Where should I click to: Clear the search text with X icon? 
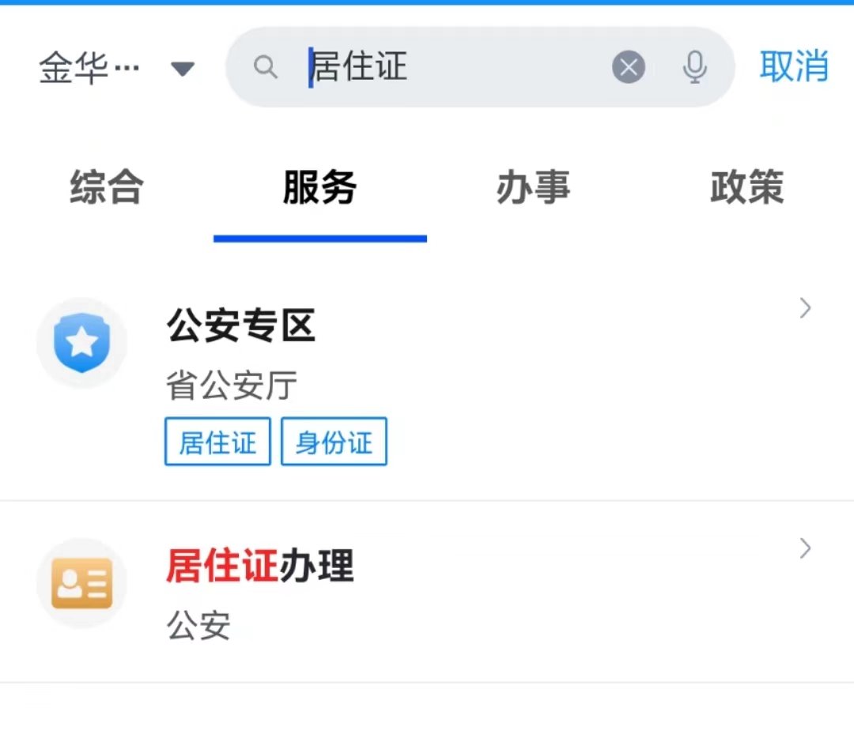(629, 68)
